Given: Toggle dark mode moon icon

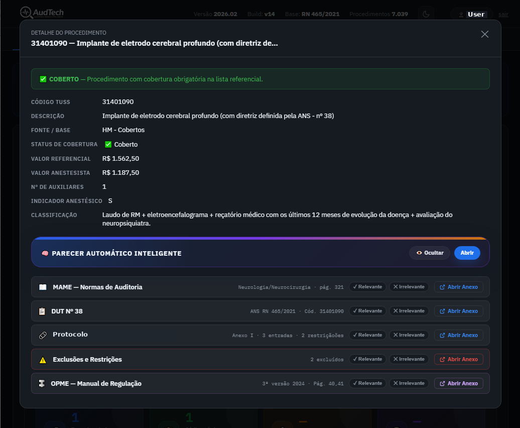Looking at the screenshot, I should click(426, 14).
